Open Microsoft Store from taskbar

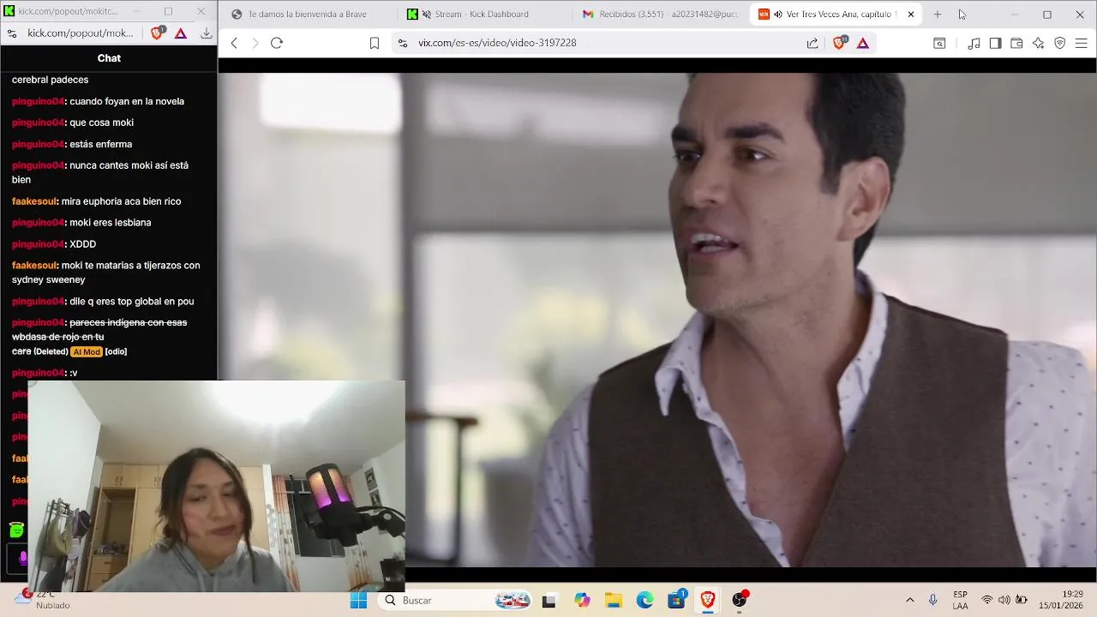coord(677,601)
